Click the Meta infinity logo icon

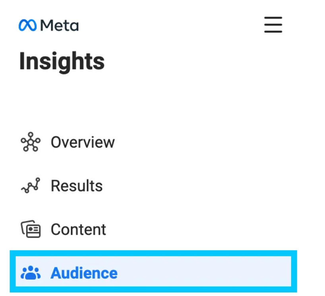click(28, 25)
